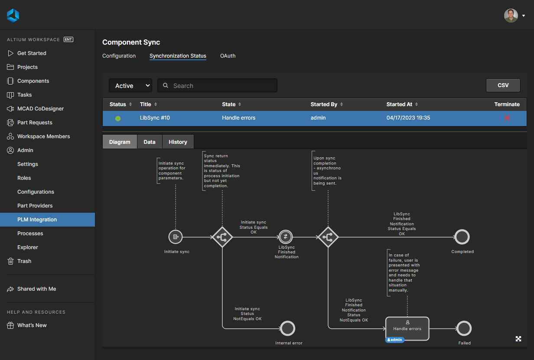Open the Active filter dropdown
Screen dimensions: 534x360
pyautogui.click(x=130, y=85)
